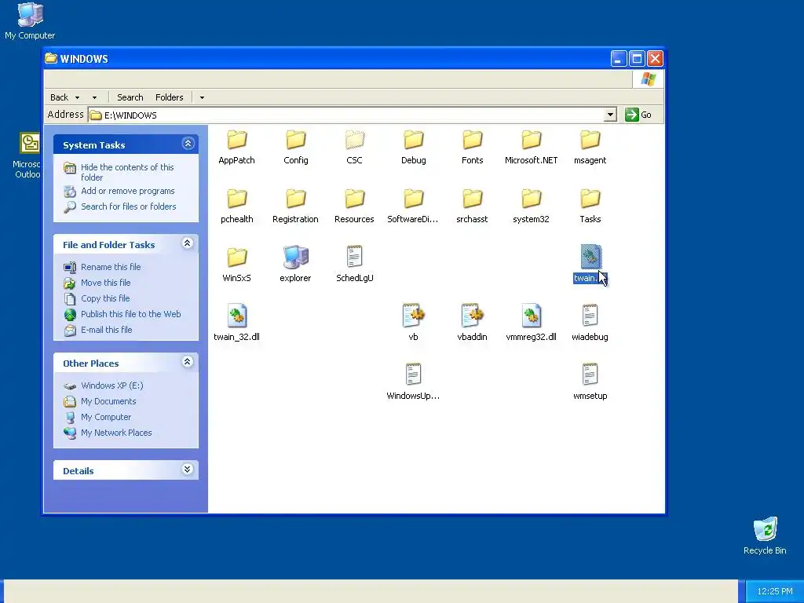Choose Copy this file
Screen dimensions: 804x603
coord(105,298)
